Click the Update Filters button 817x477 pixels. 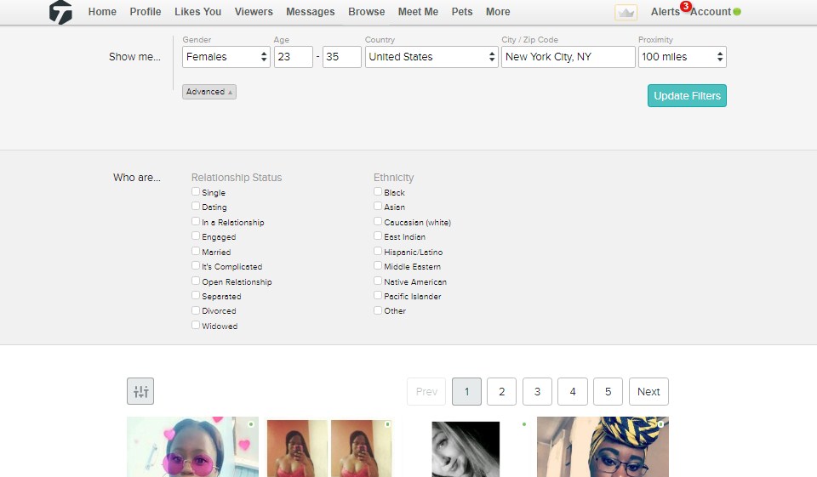687,96
